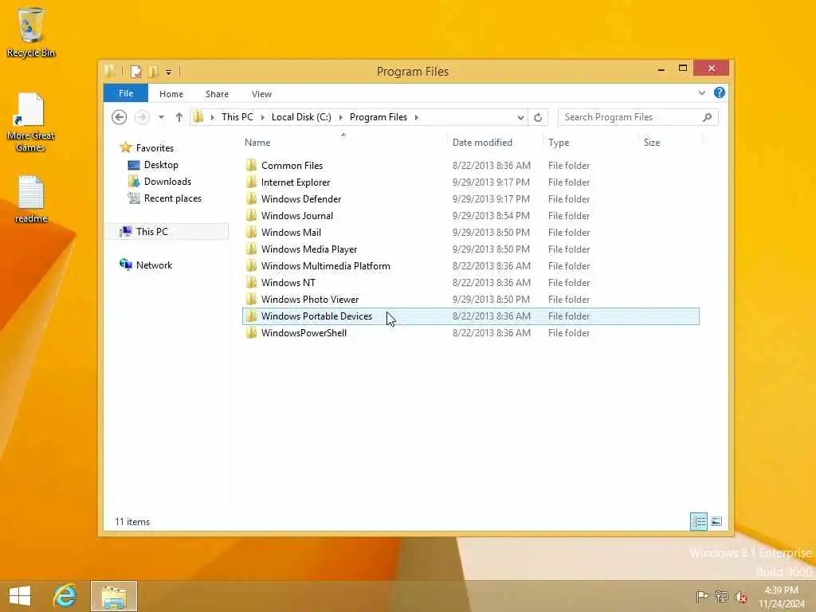Open the Windows Start button

click(x=20, y=596)
